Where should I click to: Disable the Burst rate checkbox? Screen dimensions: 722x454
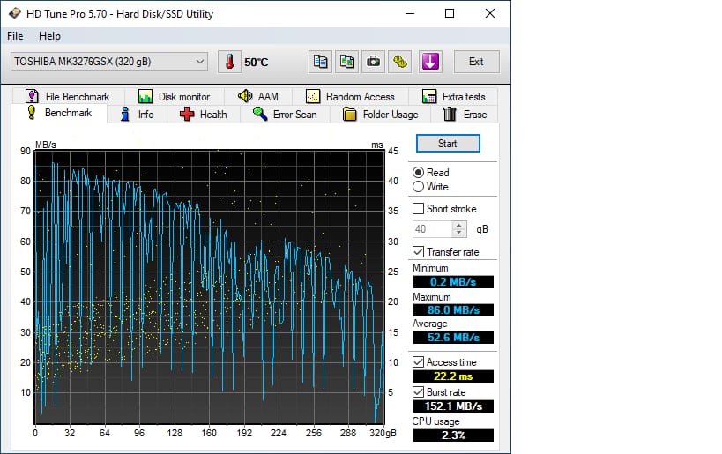tap(418, 392)
